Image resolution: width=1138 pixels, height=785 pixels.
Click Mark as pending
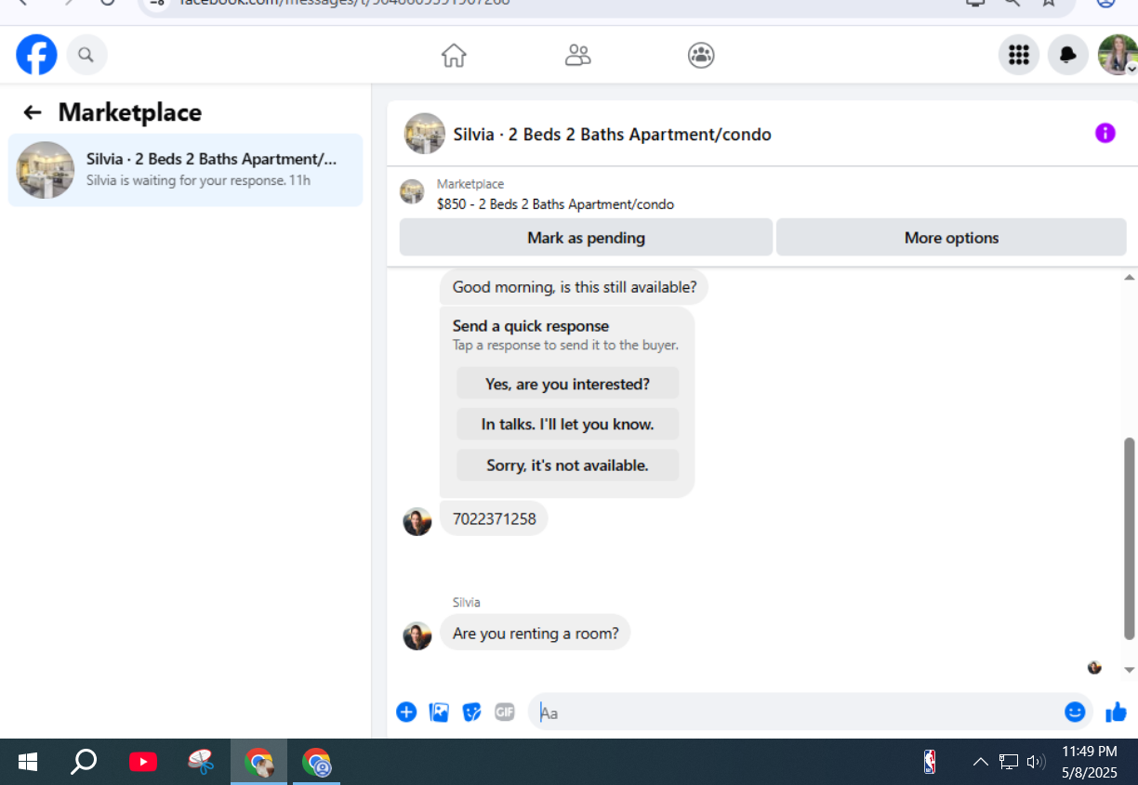pyautogui.click(x=586, y=238)
